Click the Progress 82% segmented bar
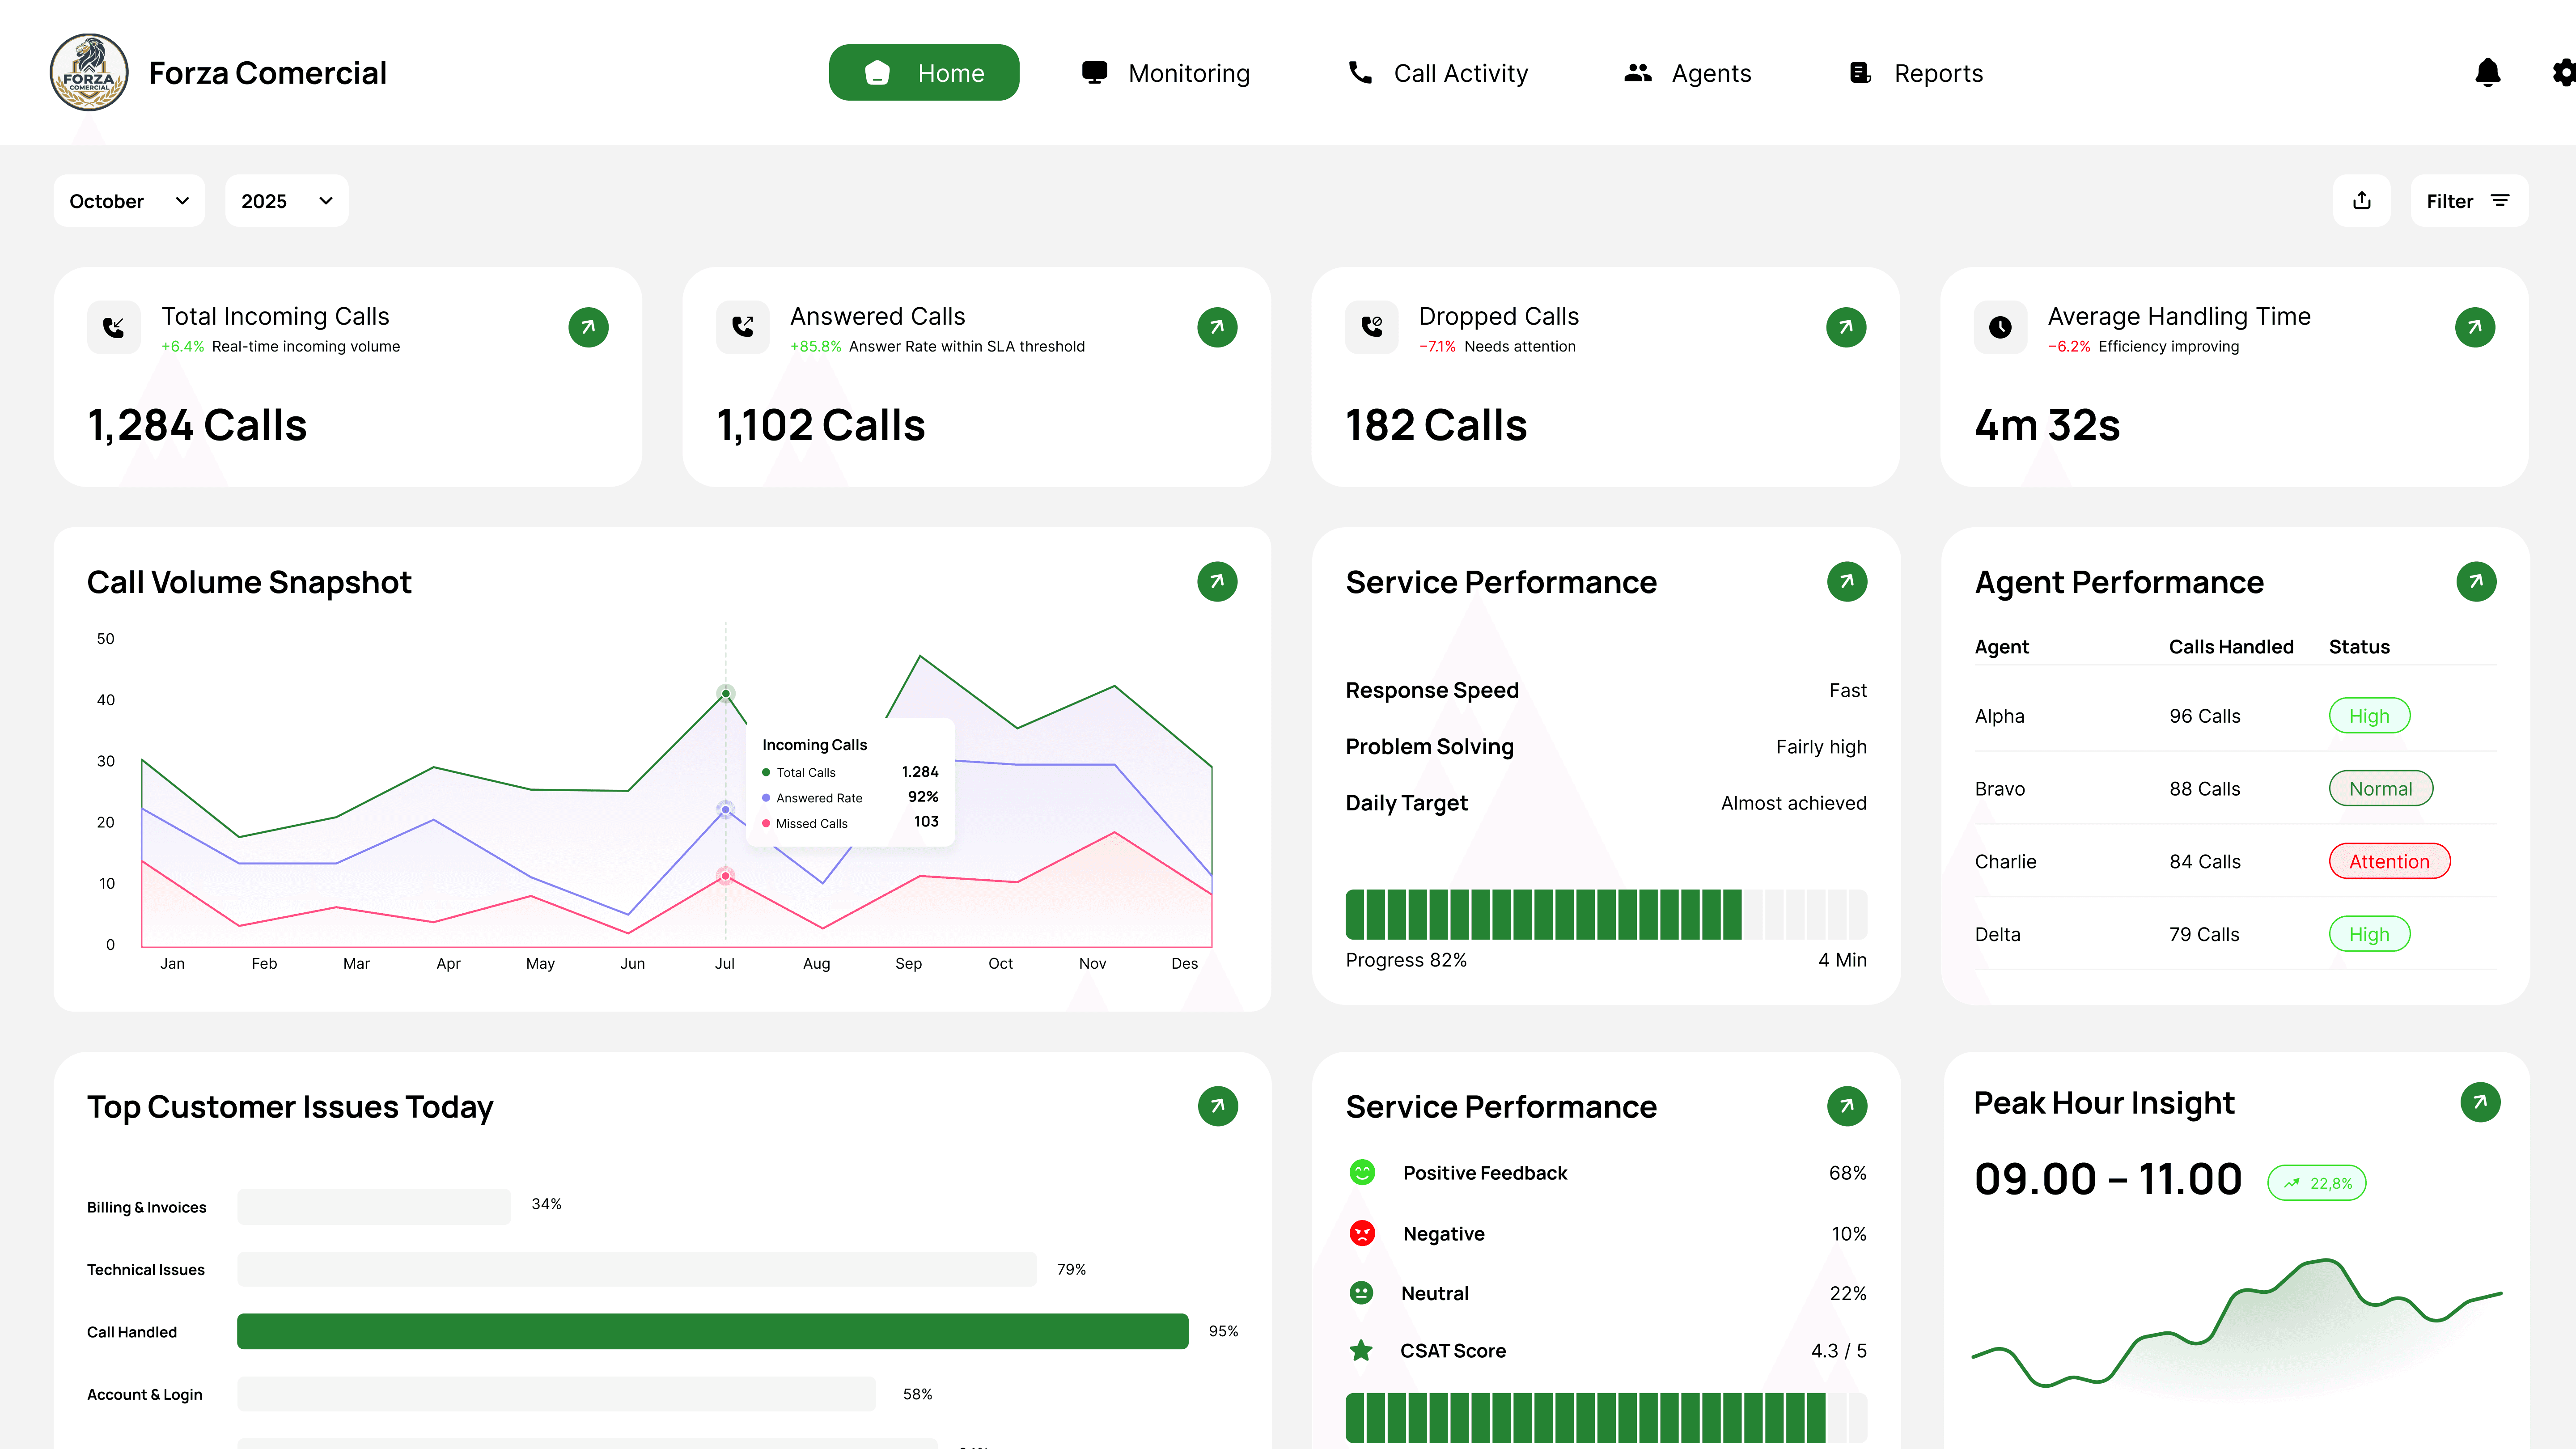2576x1449 pixels. tap(1605, 914)
